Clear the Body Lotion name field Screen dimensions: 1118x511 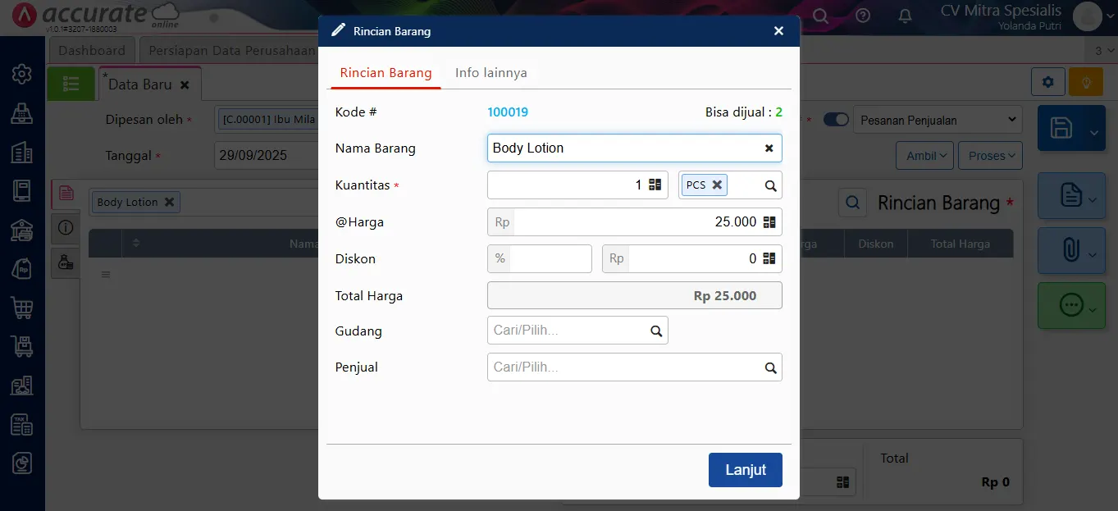(x=769, y=148)
